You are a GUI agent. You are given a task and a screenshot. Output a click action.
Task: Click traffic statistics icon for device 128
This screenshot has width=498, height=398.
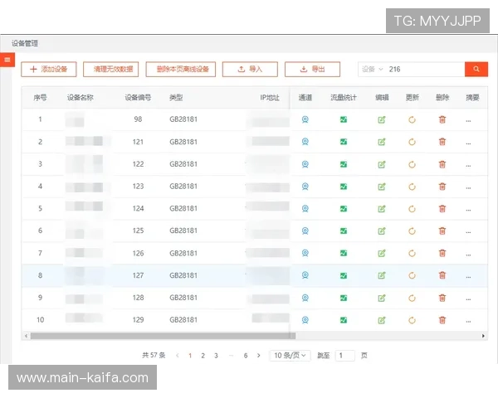coord(343,297)
